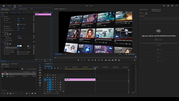179x101 pixels.
Task: Step back one frame
Action: (92, 60)
